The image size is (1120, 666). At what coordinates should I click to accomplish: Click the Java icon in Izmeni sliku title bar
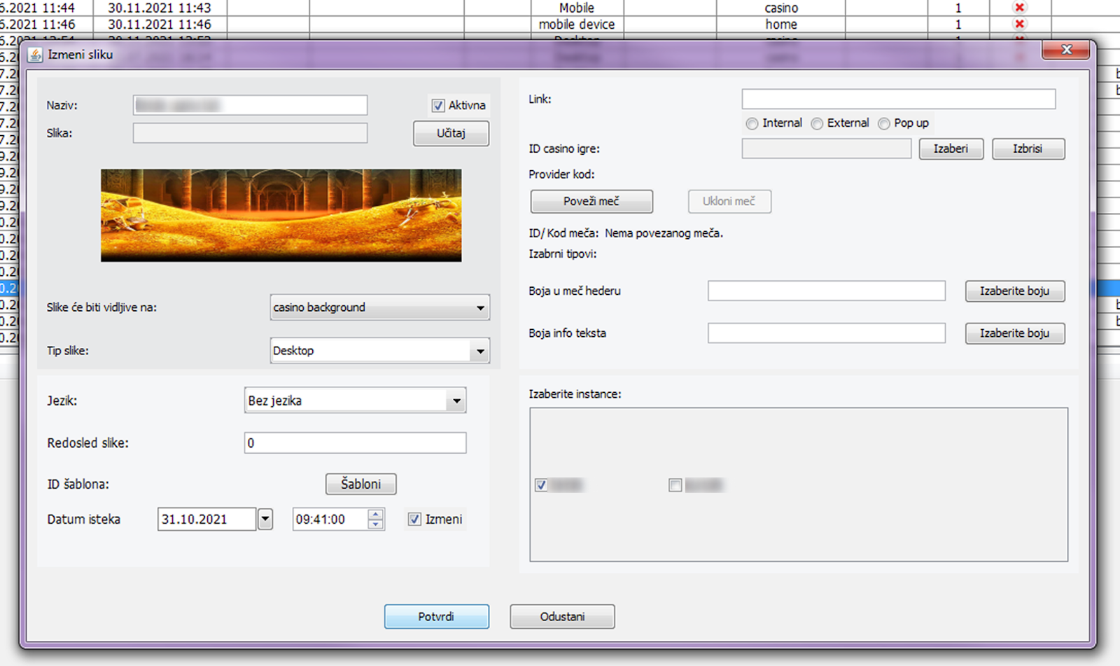tap(34, 55)
